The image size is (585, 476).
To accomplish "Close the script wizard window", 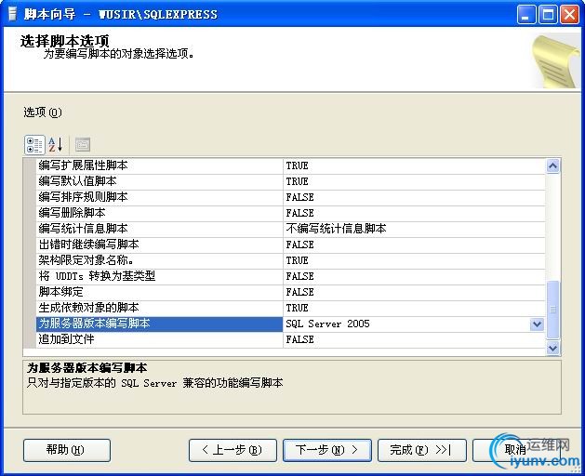I will 570,15.
